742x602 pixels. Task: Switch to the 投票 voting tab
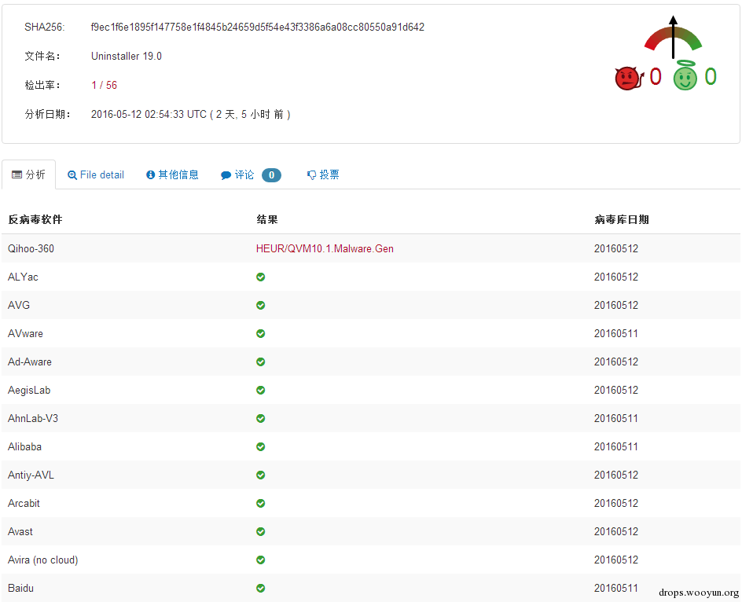(x=323, y=175)
